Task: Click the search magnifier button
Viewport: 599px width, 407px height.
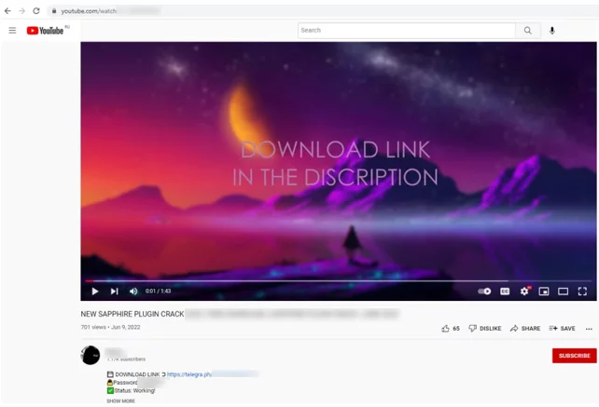Action: [527, 31]
